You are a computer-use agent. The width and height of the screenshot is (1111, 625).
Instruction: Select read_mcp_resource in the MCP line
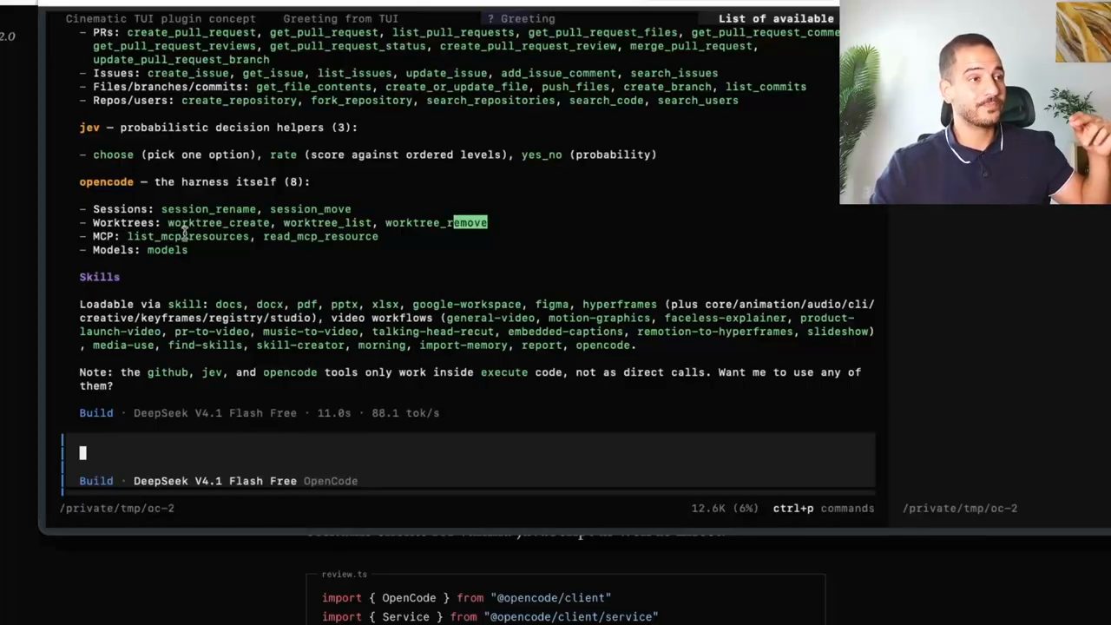point(320,236)
